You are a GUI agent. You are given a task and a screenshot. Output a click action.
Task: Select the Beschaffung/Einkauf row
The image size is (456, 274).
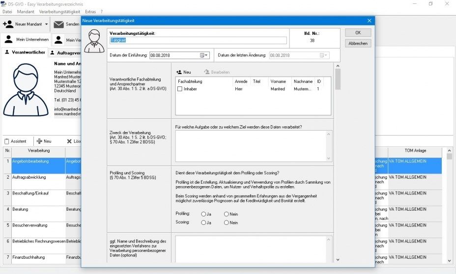point(38,197)
